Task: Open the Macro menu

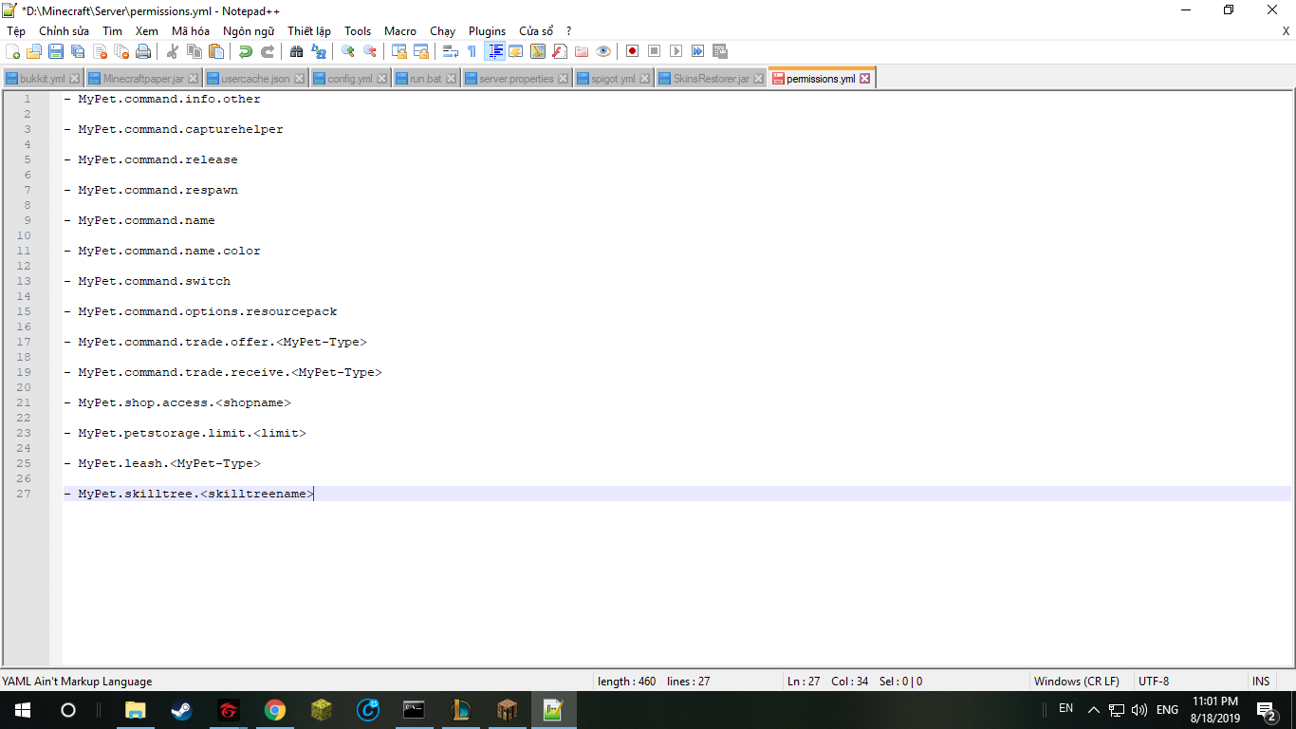Action: click(399, 31)
